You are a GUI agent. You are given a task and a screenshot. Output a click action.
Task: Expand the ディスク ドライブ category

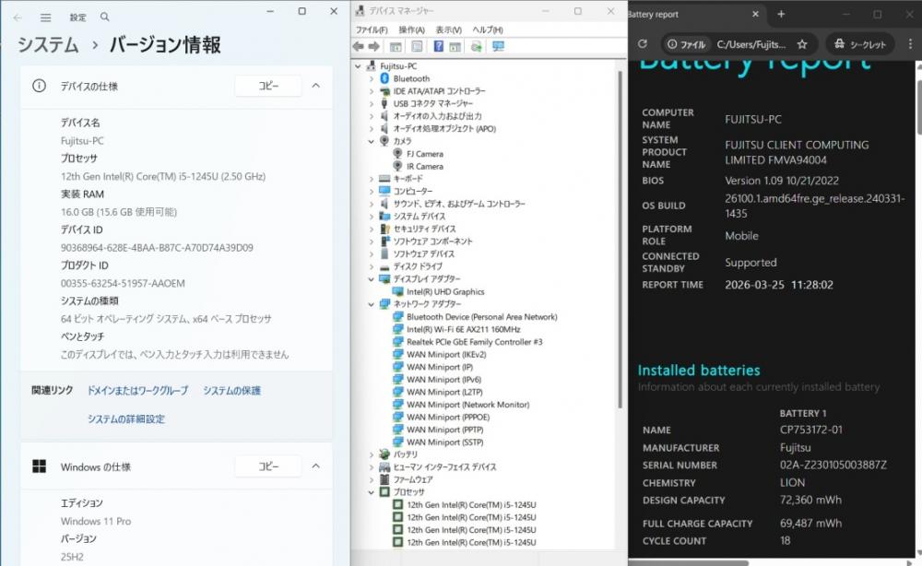[371, 266]
